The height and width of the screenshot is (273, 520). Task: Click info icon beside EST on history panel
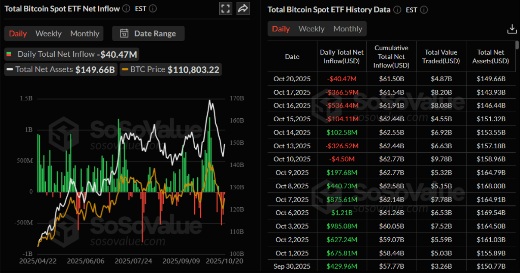coord(424,9)
